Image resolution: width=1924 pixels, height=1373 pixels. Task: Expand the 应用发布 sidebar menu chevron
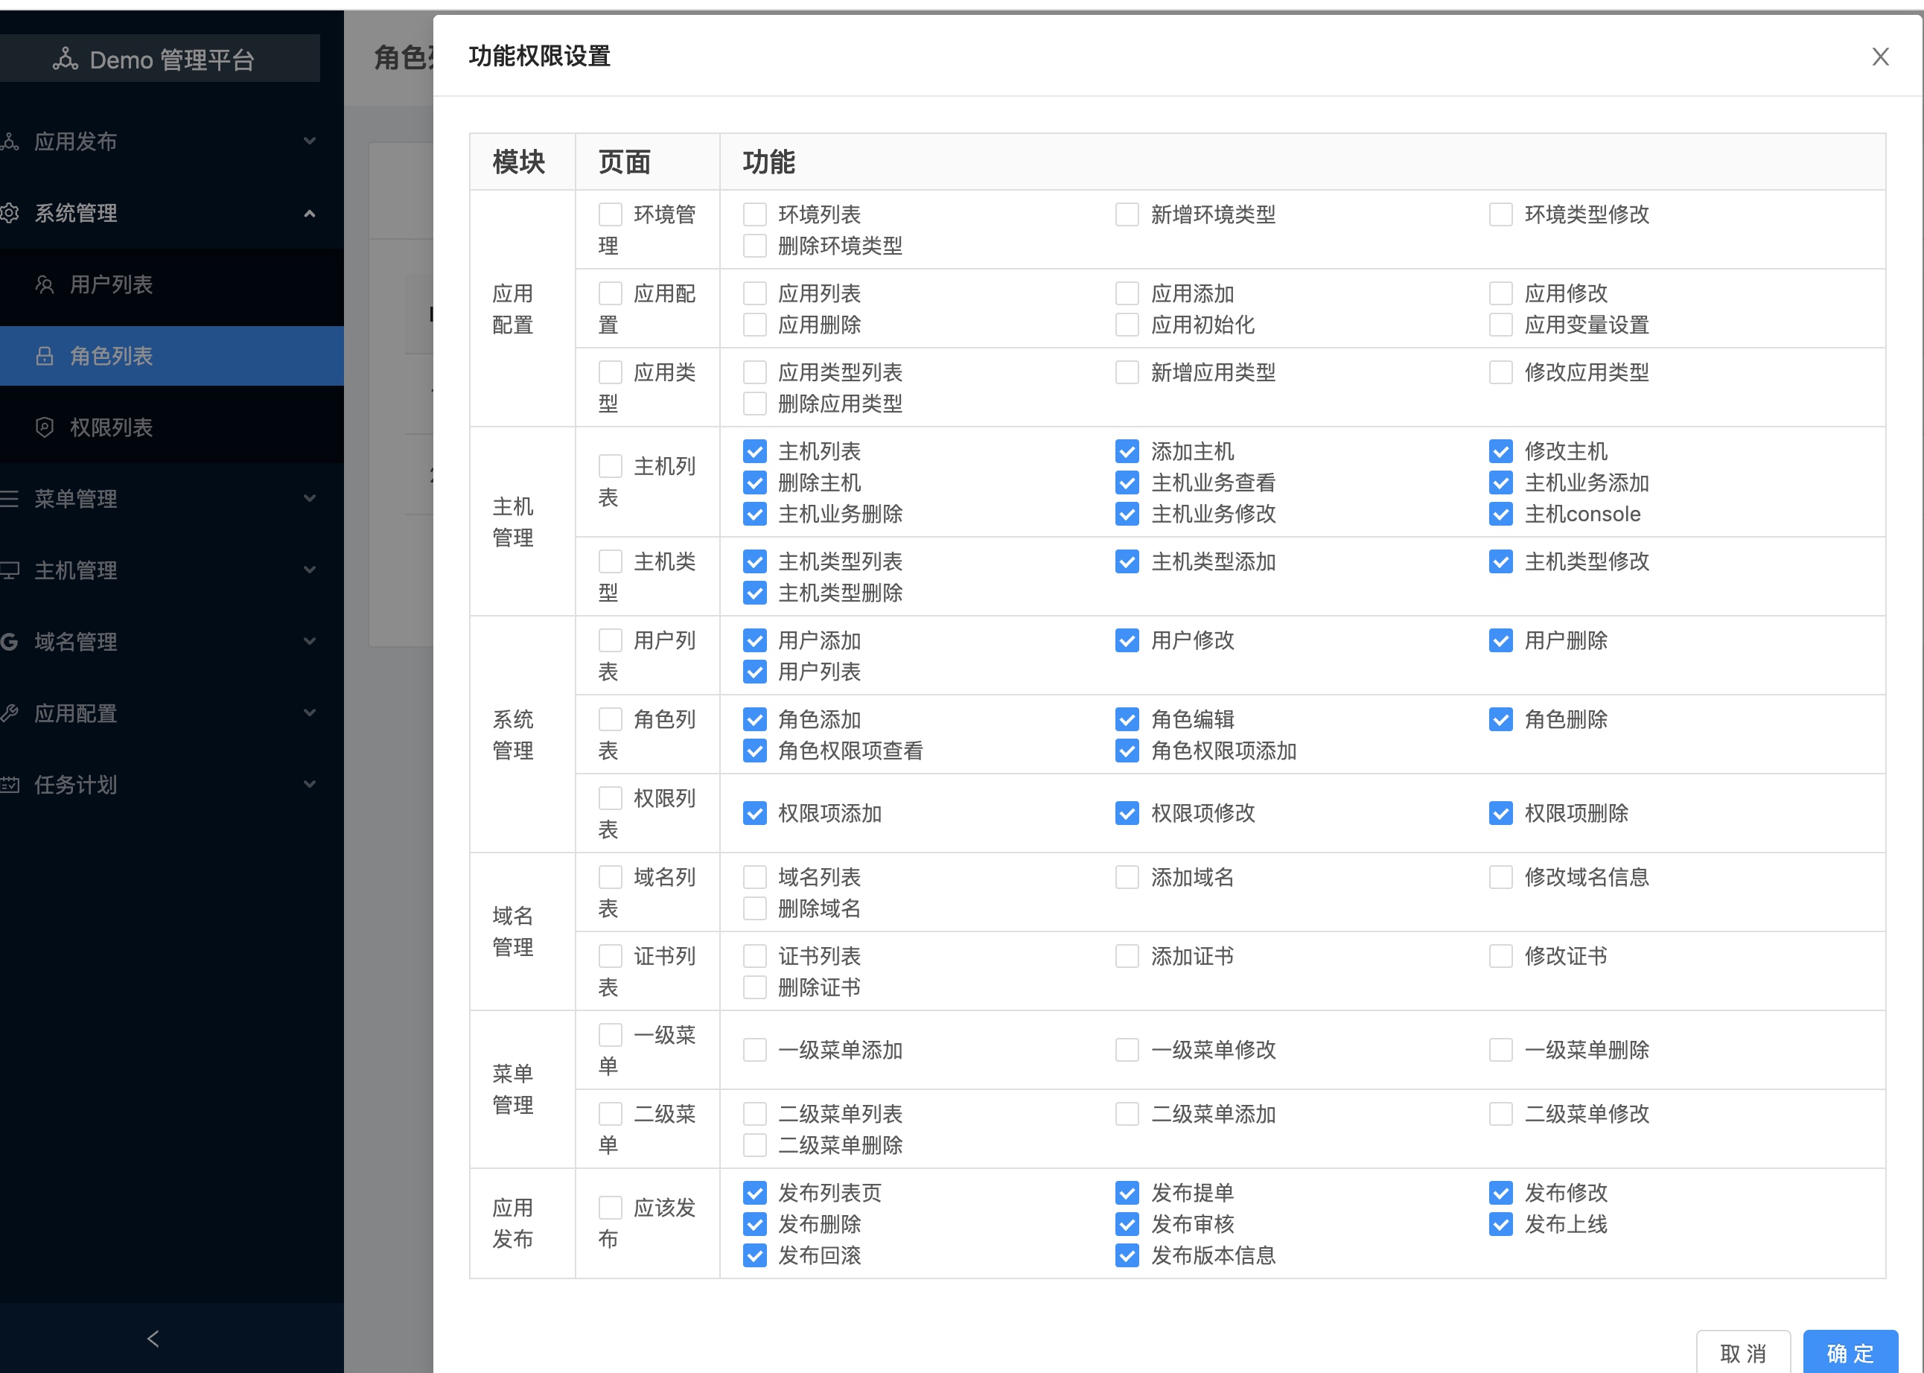[x=310, y=141]
